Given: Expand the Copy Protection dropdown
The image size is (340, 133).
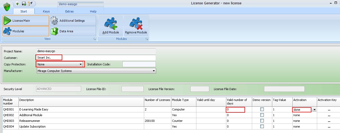Looking at the screenshot, I should [81, 64].
